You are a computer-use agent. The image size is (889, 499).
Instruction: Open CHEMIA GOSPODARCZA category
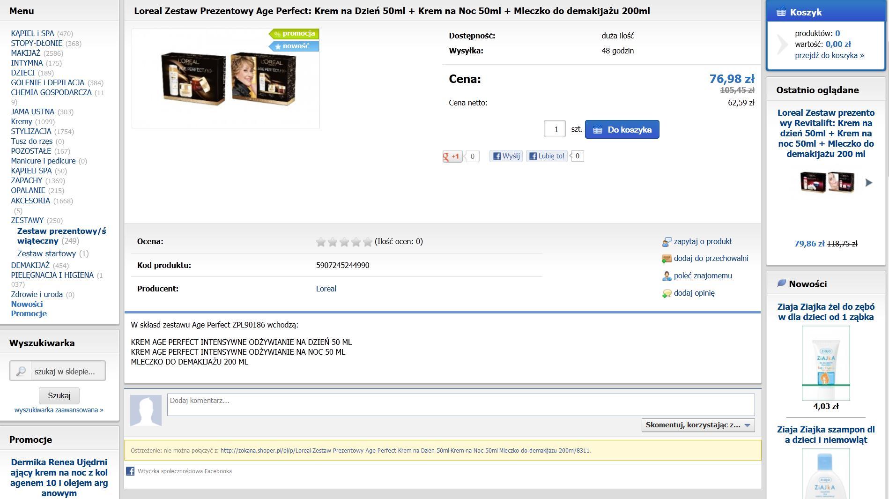52,92
